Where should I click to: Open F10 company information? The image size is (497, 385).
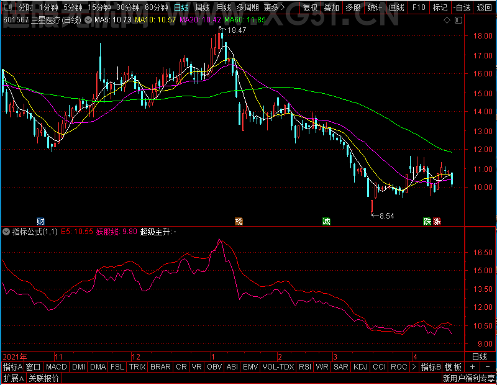(419, 7)
